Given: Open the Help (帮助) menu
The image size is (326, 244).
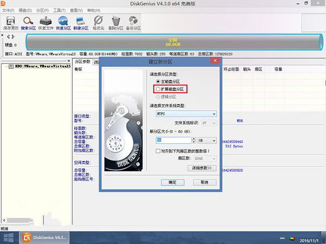Looking at the screenshot, I should click(x=93, y=10).
